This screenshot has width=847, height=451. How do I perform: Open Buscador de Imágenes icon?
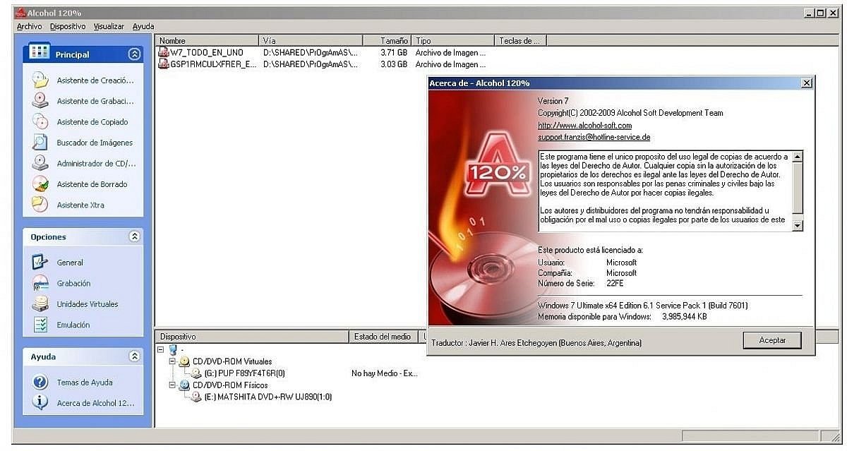[x=40, y=143]
